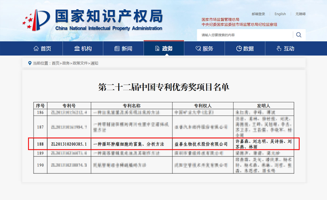The height and width of the screenshot is (200, 327).
Task: Click patent name 一种循环肿瘤细胞的富集、分析方法
Action: pyautogui.click(x=129, y=144)
